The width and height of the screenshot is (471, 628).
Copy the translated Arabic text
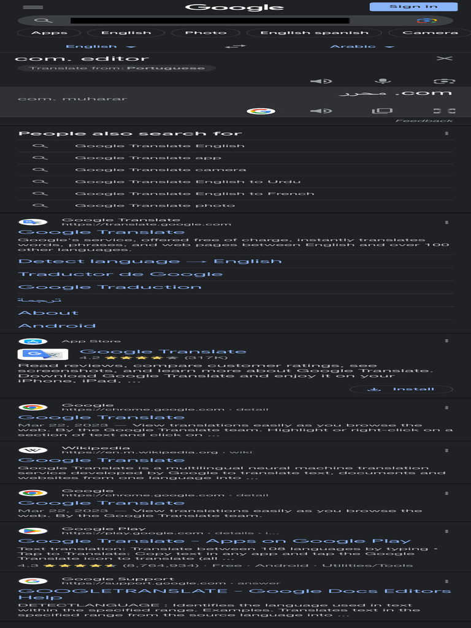tap(382, 111)
